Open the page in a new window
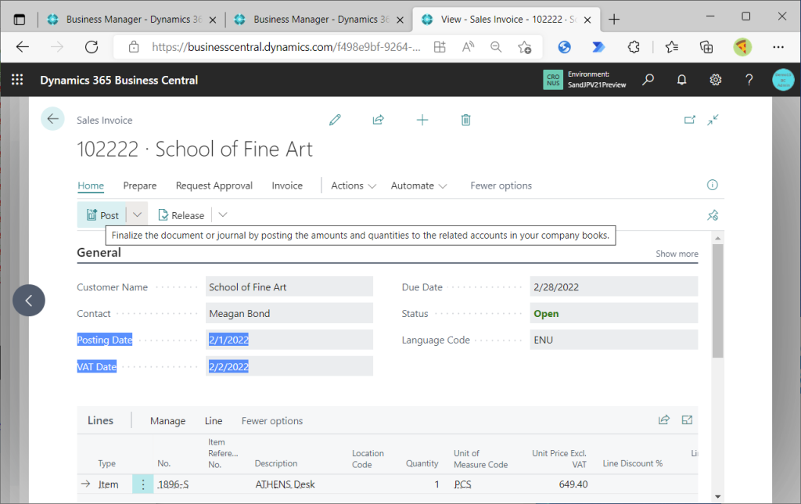 [x=690, y=120]
